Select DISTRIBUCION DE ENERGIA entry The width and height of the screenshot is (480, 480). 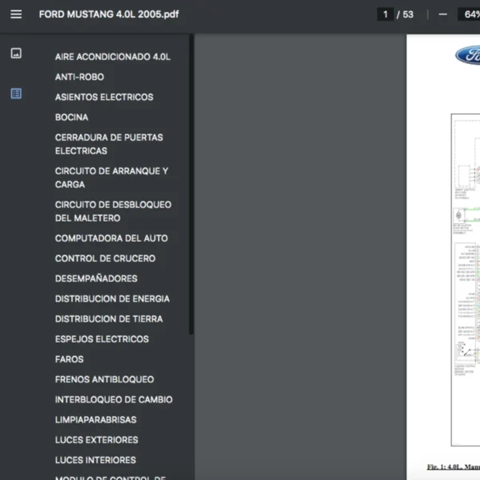click(112, 298)
